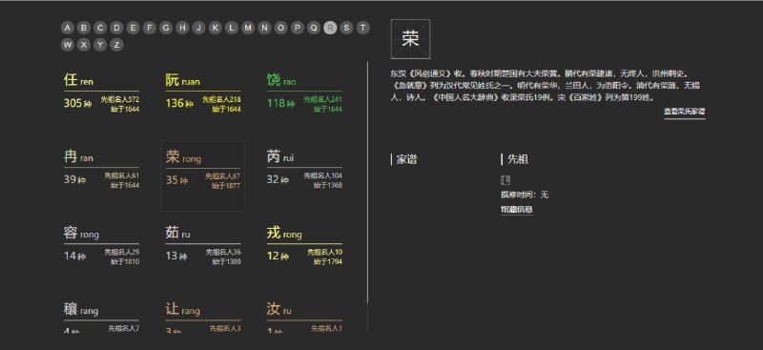Click the 撰修时间：无 text
The width and height of the screenshot is (763, 350).
tap(525, 195)
